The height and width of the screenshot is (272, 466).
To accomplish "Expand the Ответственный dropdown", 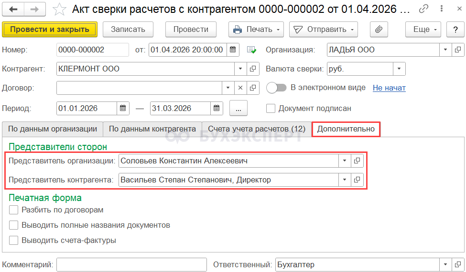I will pyautogui.click(x=445, y=264).
